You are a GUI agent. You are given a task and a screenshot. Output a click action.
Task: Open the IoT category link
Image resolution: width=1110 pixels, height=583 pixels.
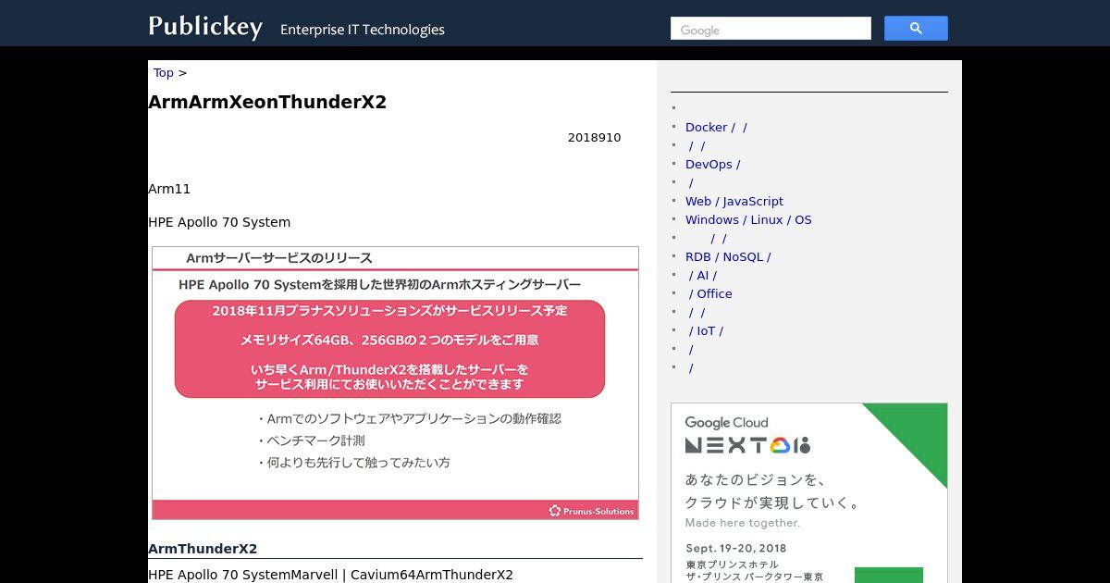(706, 330)
